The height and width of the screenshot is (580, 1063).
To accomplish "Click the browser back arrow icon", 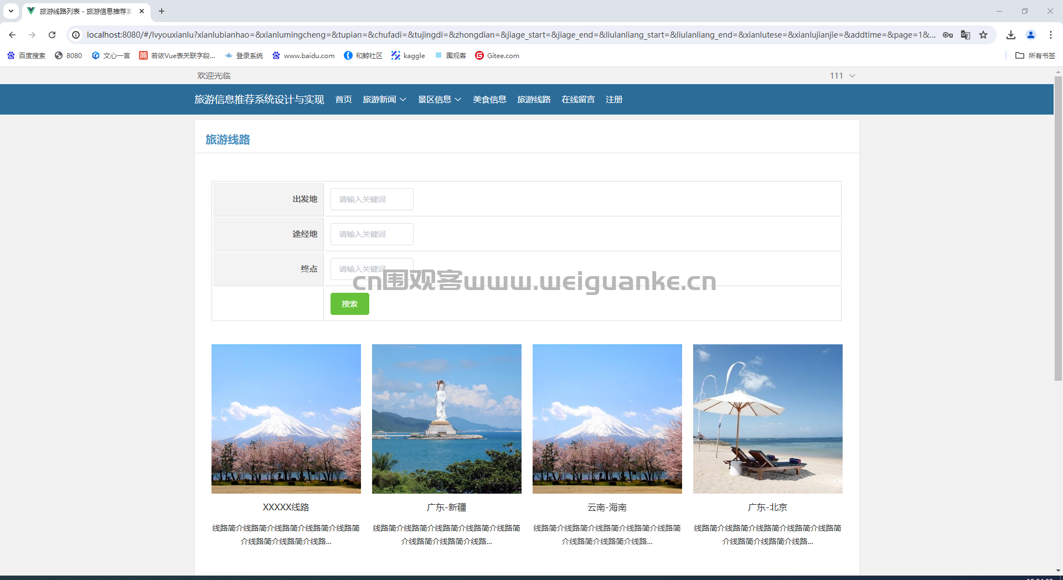I will (12, 35).
